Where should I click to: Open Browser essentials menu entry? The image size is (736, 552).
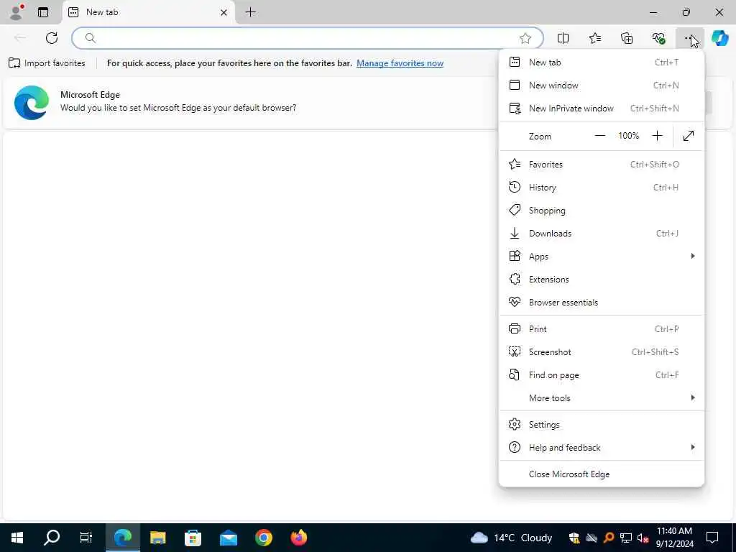[602, 303]
